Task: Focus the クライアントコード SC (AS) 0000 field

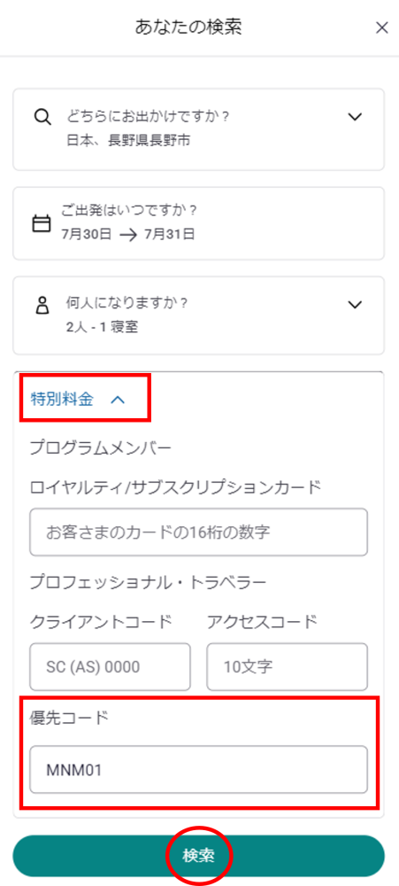Action: (110, 666)
